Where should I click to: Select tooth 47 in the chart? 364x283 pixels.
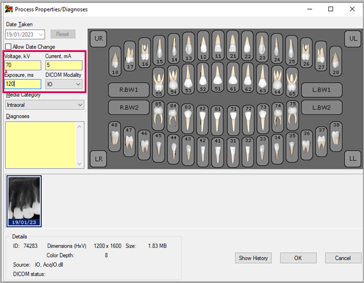pyautogui.click(x=129, y=141)
